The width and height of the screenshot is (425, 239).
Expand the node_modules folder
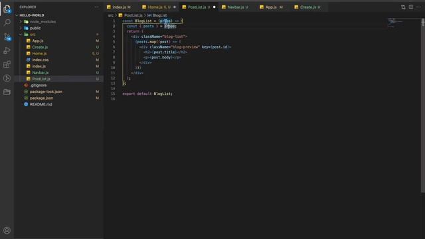[x=42, y=22]
